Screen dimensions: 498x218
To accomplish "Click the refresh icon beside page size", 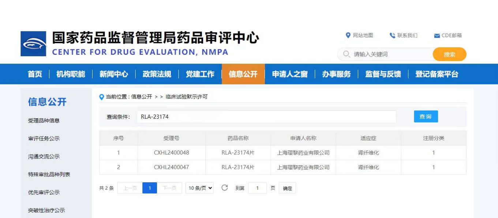I will tap(225, 188).
